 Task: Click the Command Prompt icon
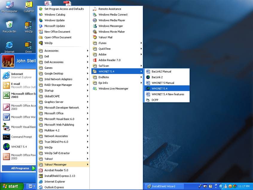(x=6, y=137)
